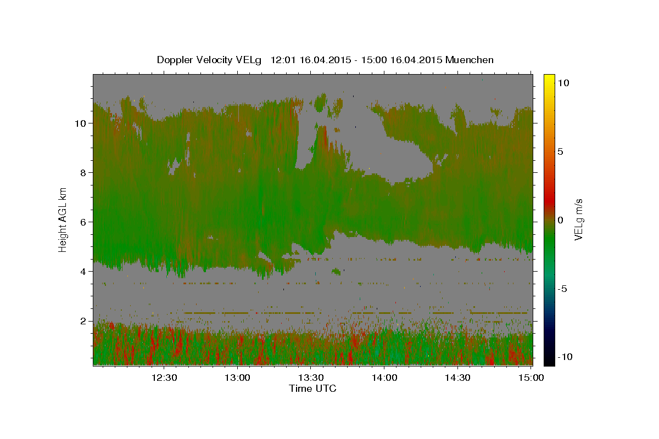
Task: Click the colorbar value 0 label
Action: (561, 220)
